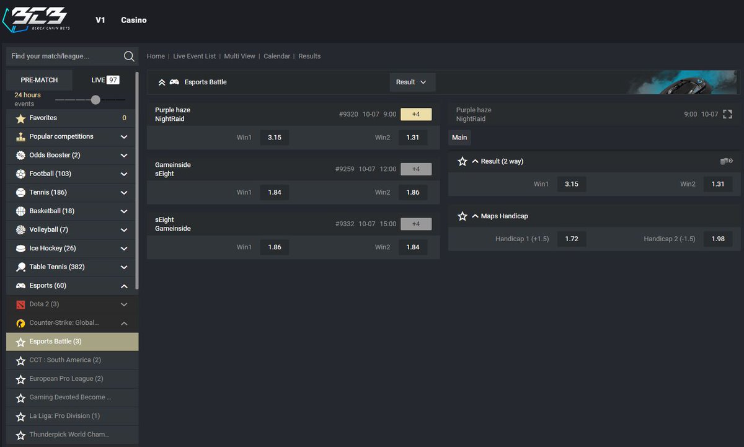Pick Handicap 2 (-1.5) odds 1.98
Image resolution: width=744 pixels, height=447 pixels.
point(718,239)
